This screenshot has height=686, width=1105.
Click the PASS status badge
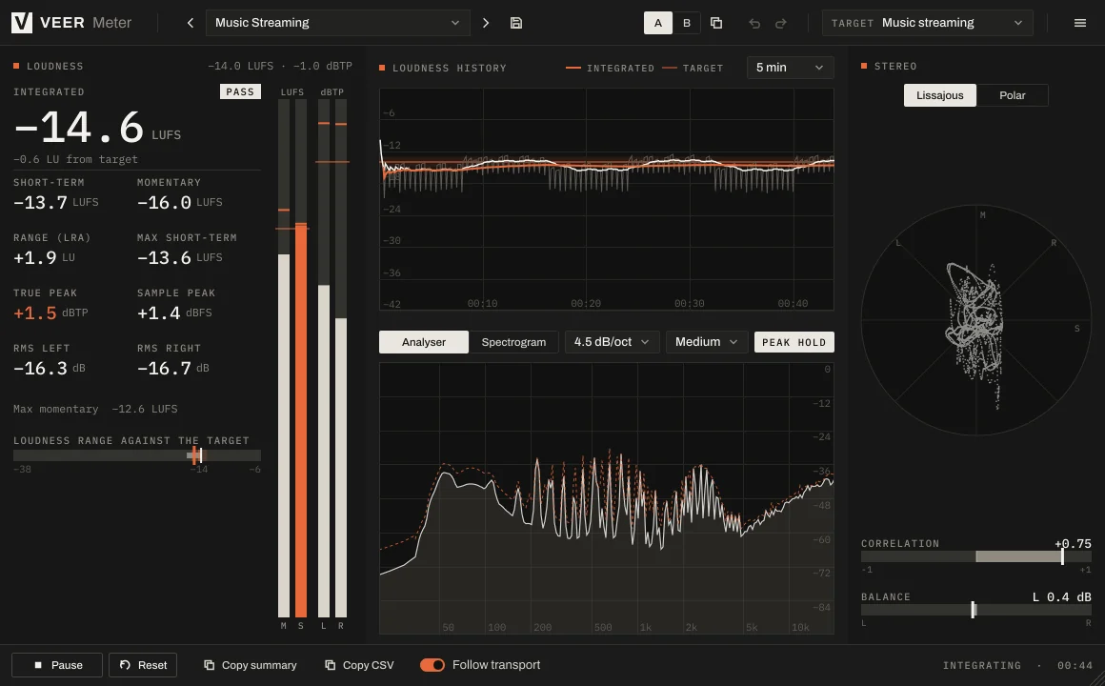click(x=240, y=91)
